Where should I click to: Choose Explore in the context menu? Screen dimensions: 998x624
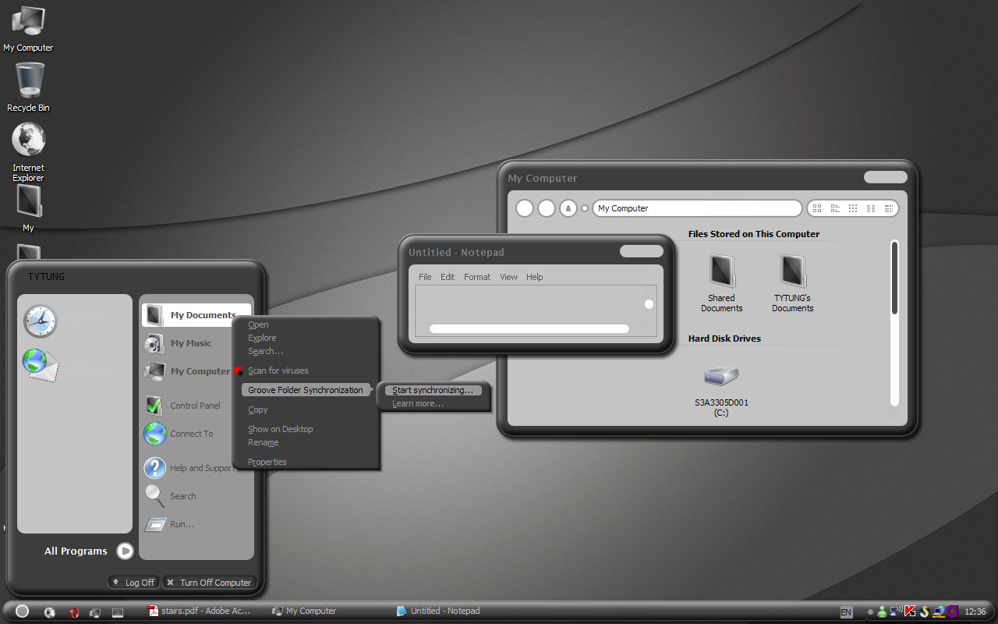click(262, 338)
